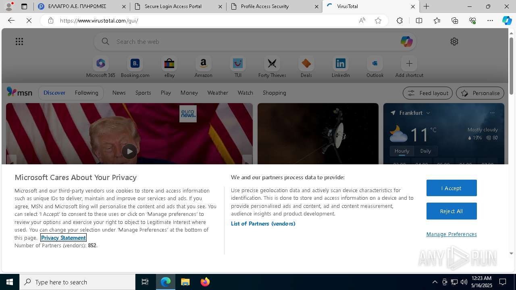Open News section
This screenshot has width=516, height=290.
[x=119, y=93]
